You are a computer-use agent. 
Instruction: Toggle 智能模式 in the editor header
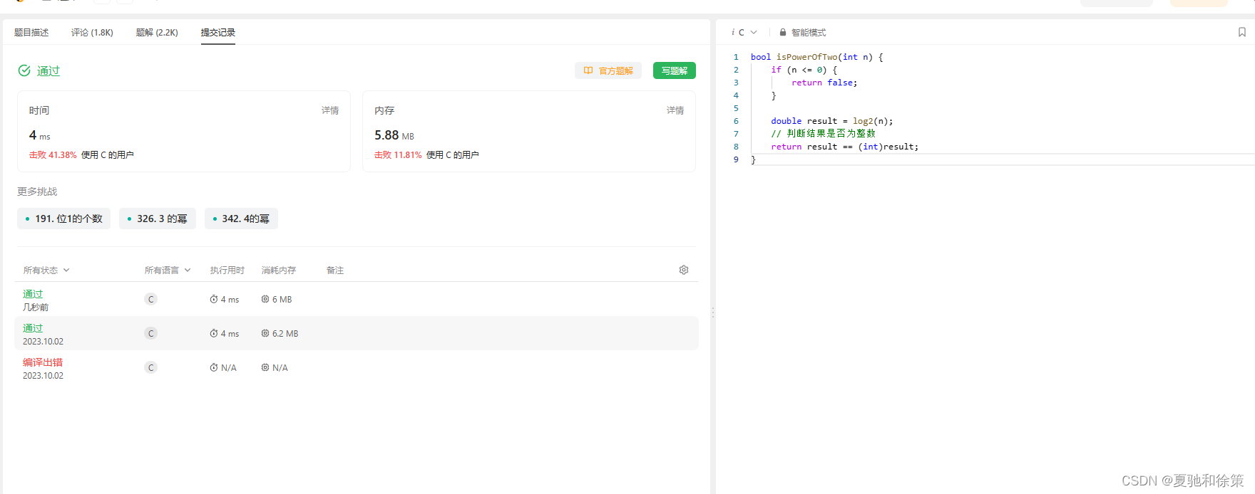click(x=808, y=33)
